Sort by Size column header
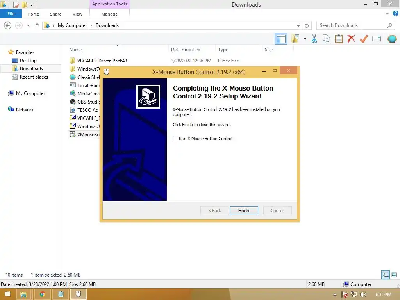This screenshot has height=300, width=400. point(269,50)
